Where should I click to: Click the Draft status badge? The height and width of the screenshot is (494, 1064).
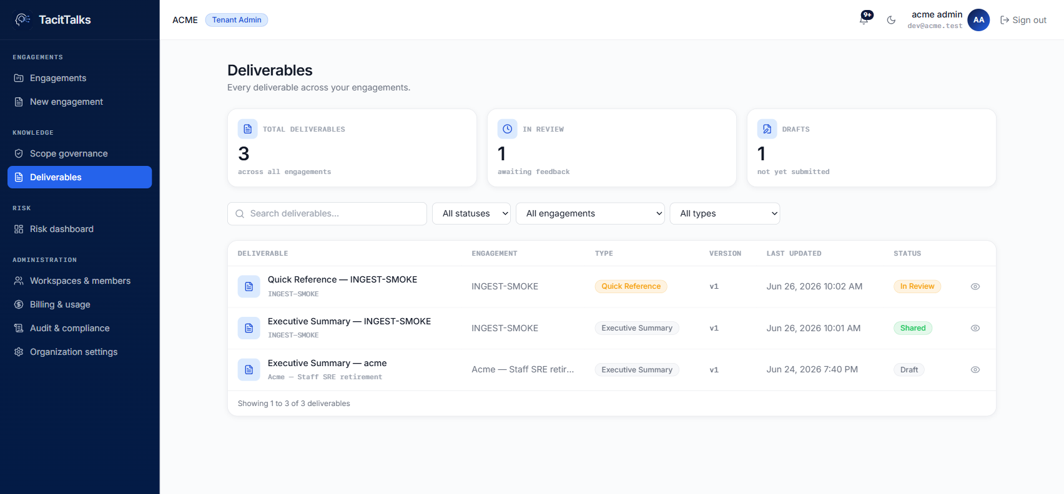point(909,370)
